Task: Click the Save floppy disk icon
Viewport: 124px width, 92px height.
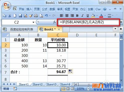Action: (x=20, y=16)
